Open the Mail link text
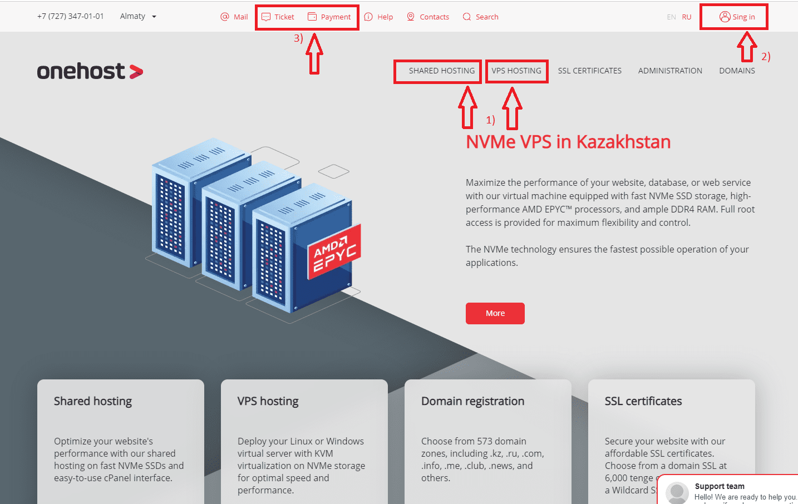 241,17
